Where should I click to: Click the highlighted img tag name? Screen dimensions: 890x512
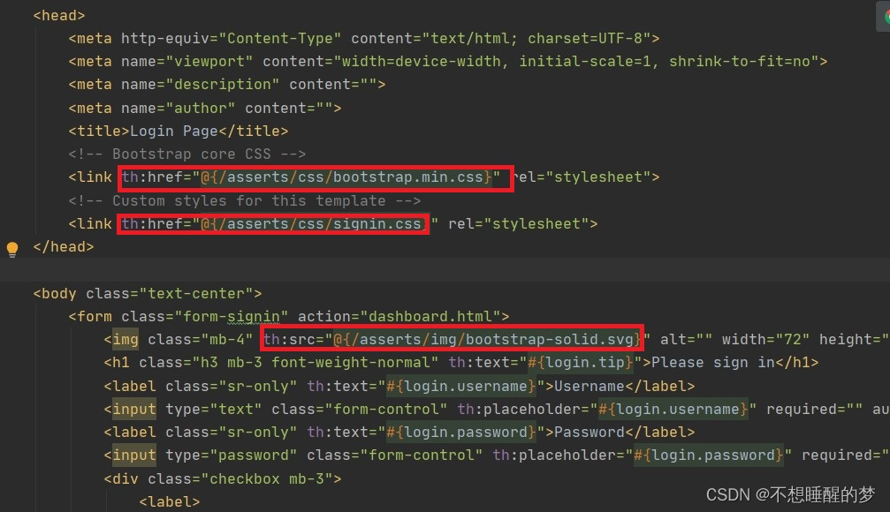[x=126, y=340]
